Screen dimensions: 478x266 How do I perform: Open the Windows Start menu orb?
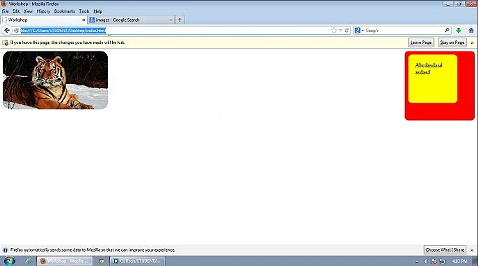[10, 260]
